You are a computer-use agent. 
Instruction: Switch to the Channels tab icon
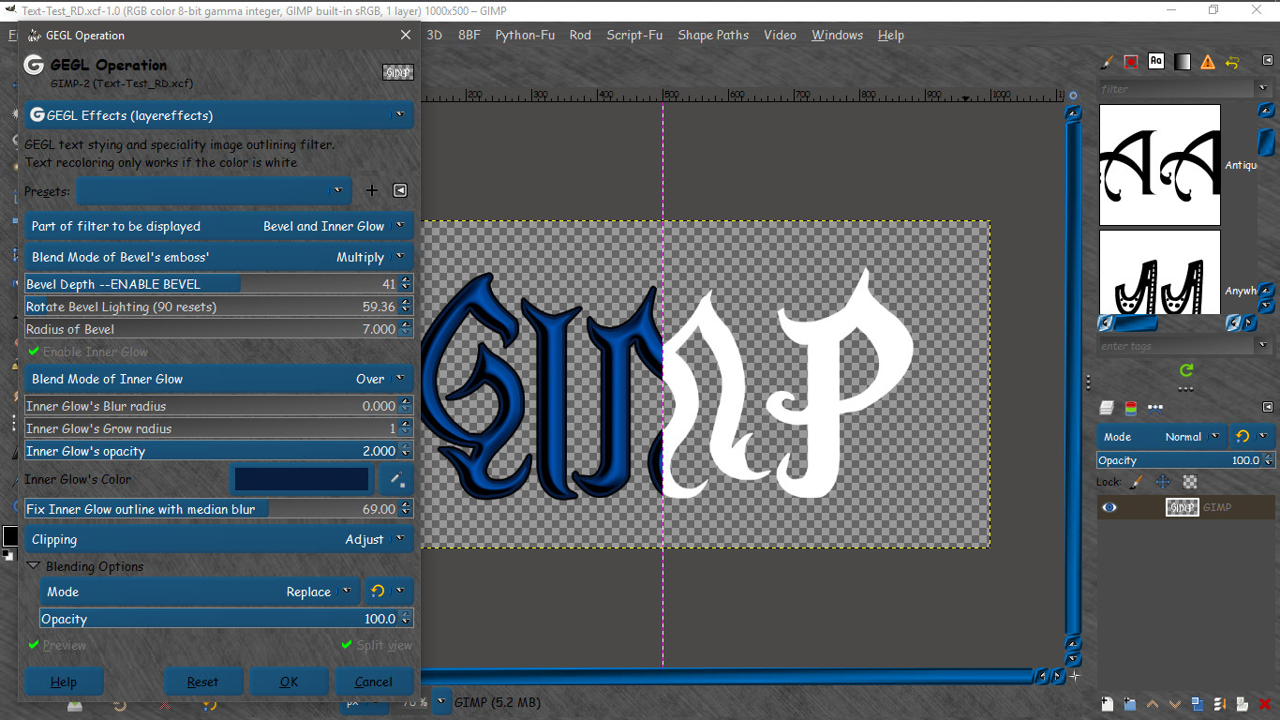click(x=1131, y=408)
